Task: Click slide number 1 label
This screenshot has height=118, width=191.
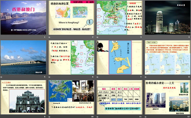Action: [x=45, y=37]
